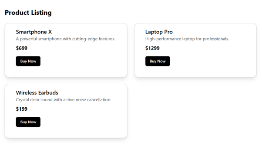
Task: Select the Wireless Earbuds product title
Action: (x=37, y=92)
